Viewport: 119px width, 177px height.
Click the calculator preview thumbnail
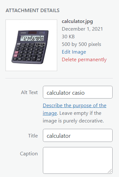click(x=31, y=45)
